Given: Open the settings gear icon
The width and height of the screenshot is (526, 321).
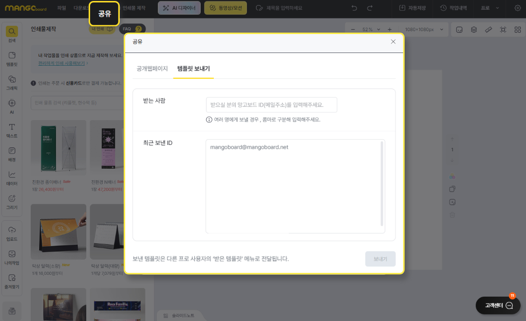Looking at the screenshot, I should (x=517, y=8).
